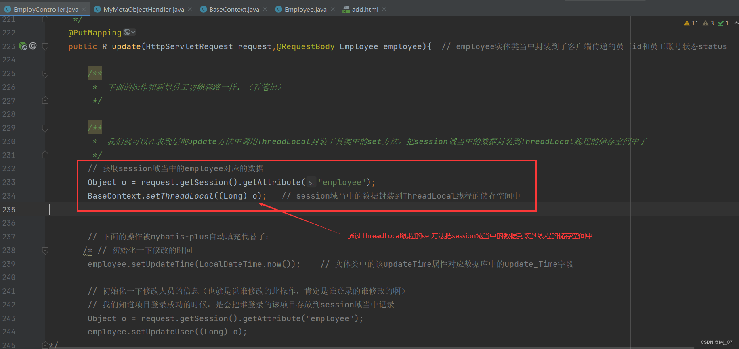
Task: Close the MyMetaObjectHandler.java tab
Action: coord(190,9)
